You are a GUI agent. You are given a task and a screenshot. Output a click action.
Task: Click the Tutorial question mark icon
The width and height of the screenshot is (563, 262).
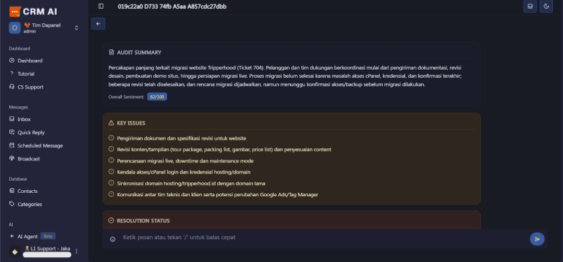click(12, 73)
